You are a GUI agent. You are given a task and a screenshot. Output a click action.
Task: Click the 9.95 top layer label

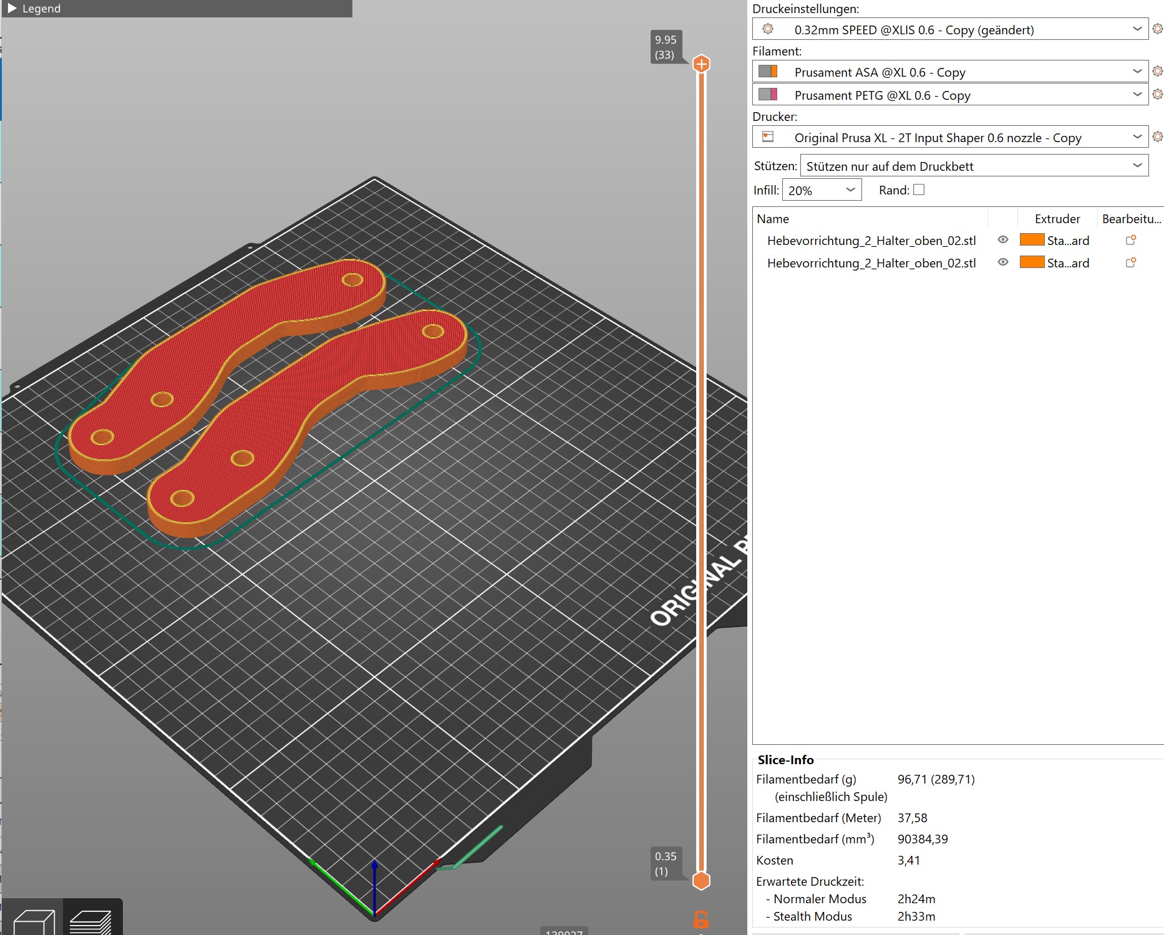click(x=666, y=47)
